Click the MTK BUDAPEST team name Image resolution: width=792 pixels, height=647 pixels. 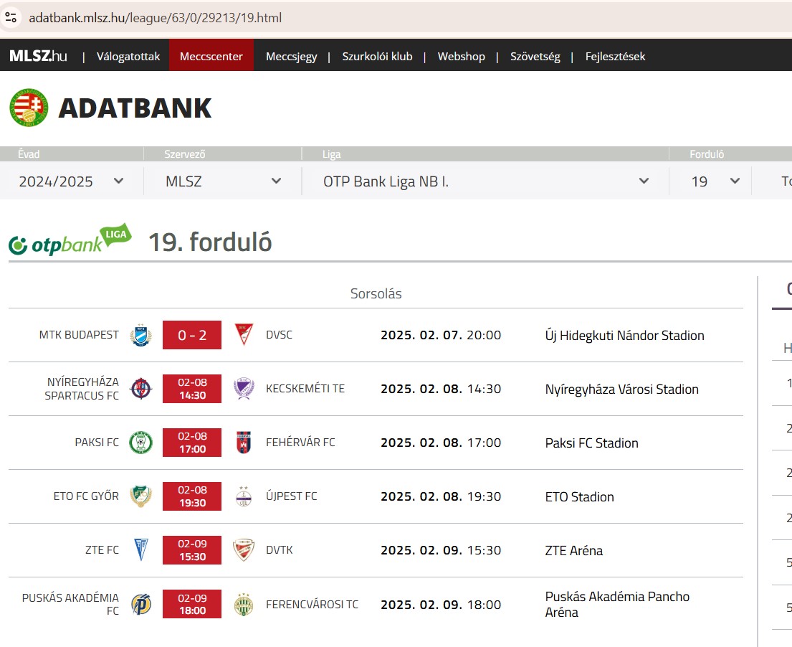79,335
